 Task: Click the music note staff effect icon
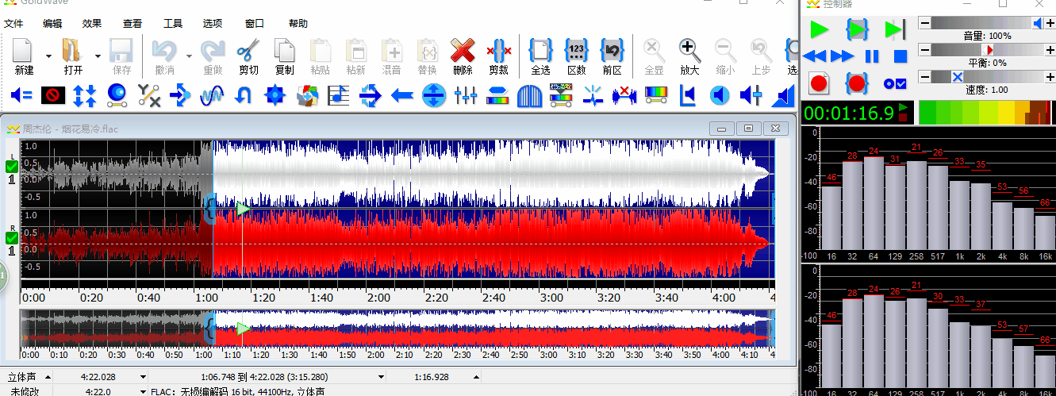339,96
